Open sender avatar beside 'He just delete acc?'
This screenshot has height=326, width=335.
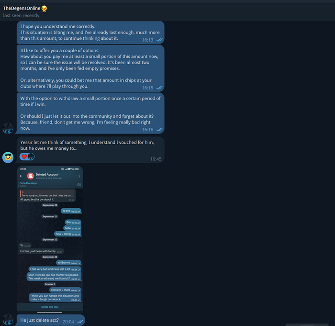[8, 320]
